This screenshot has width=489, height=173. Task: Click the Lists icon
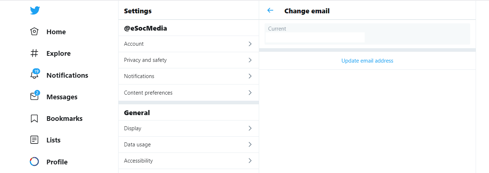(x=34, y=140)
